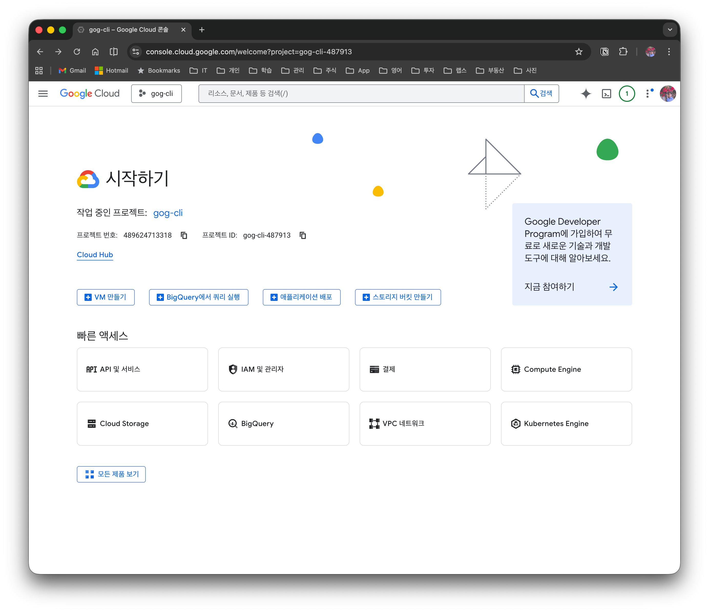Open the notifications indicator showing 1
This screenshot has height=612, width=709.
[627, 93]
